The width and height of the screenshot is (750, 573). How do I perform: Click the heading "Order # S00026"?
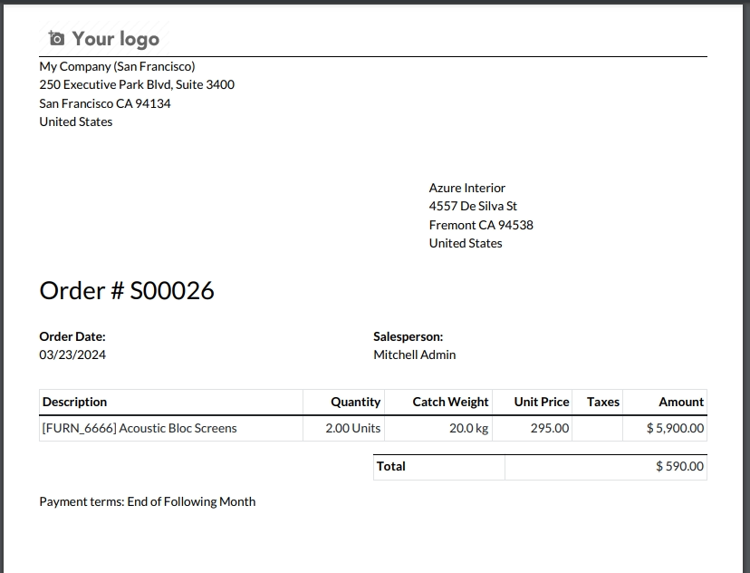[127, 290]
